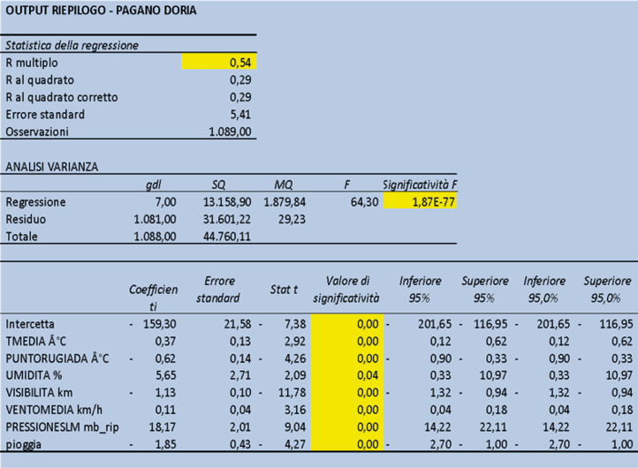Click the 'ANALISI VARIANZA' heading
Viewport: 638px width, 468px height.
click(x=51, y=167)
